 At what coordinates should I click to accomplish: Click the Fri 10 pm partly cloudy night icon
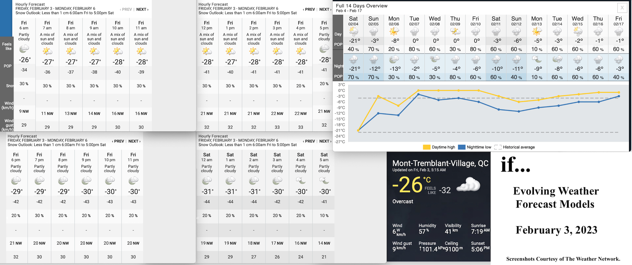(x=110, y=181)
